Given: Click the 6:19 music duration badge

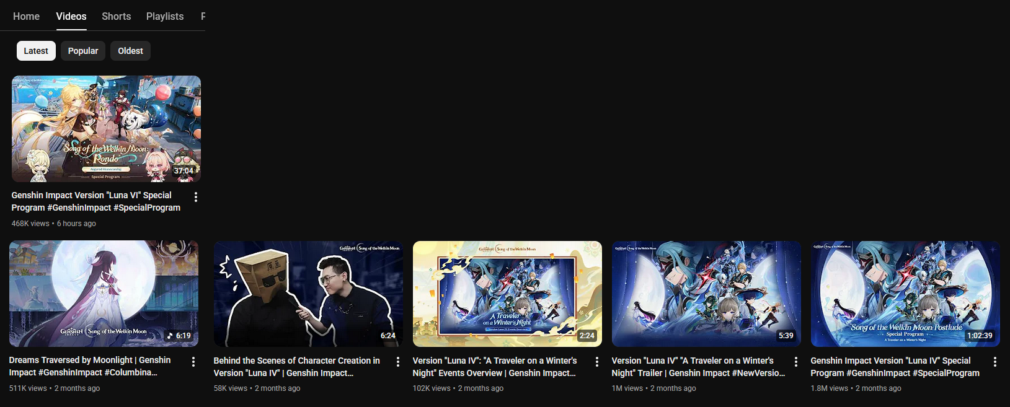Looking at the screenshot, I should [179, 336].
